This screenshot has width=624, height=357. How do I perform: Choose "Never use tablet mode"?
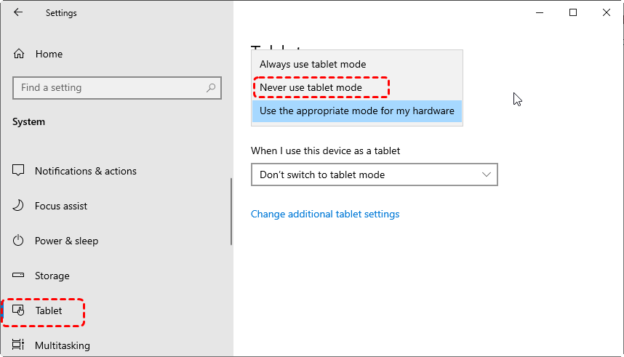click(x=311, y=88)
